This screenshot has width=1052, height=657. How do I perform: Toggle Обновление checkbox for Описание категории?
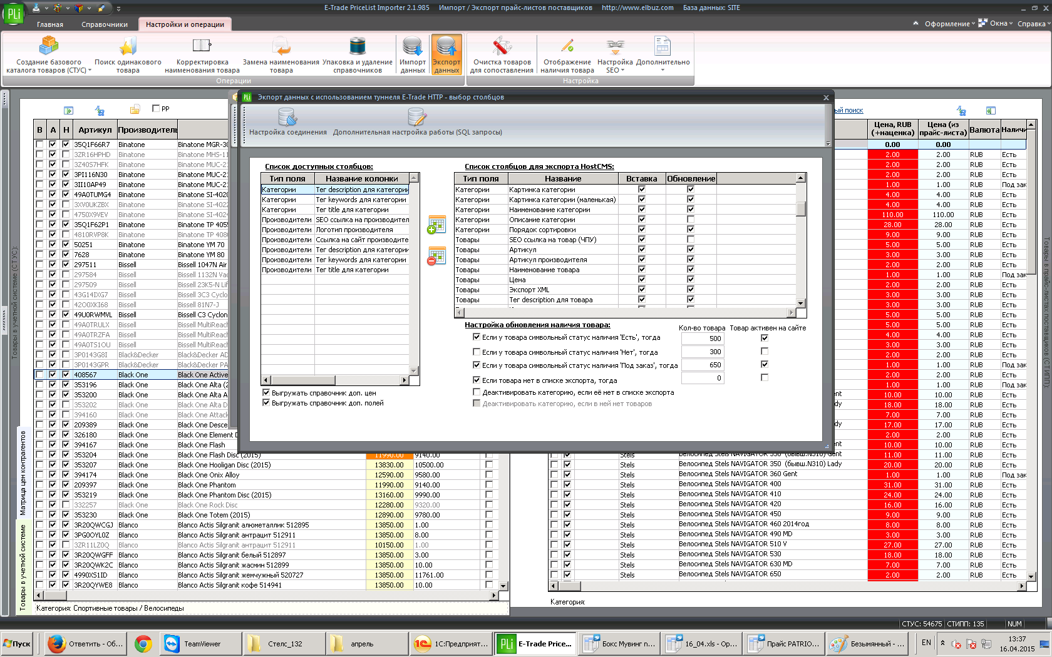(x=691, y=220)
